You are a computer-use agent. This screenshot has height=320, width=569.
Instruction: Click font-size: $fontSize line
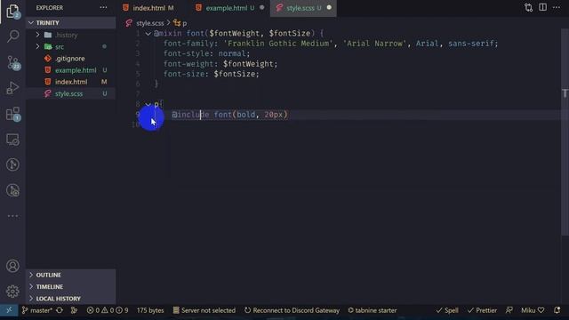[x=212, y=74]
